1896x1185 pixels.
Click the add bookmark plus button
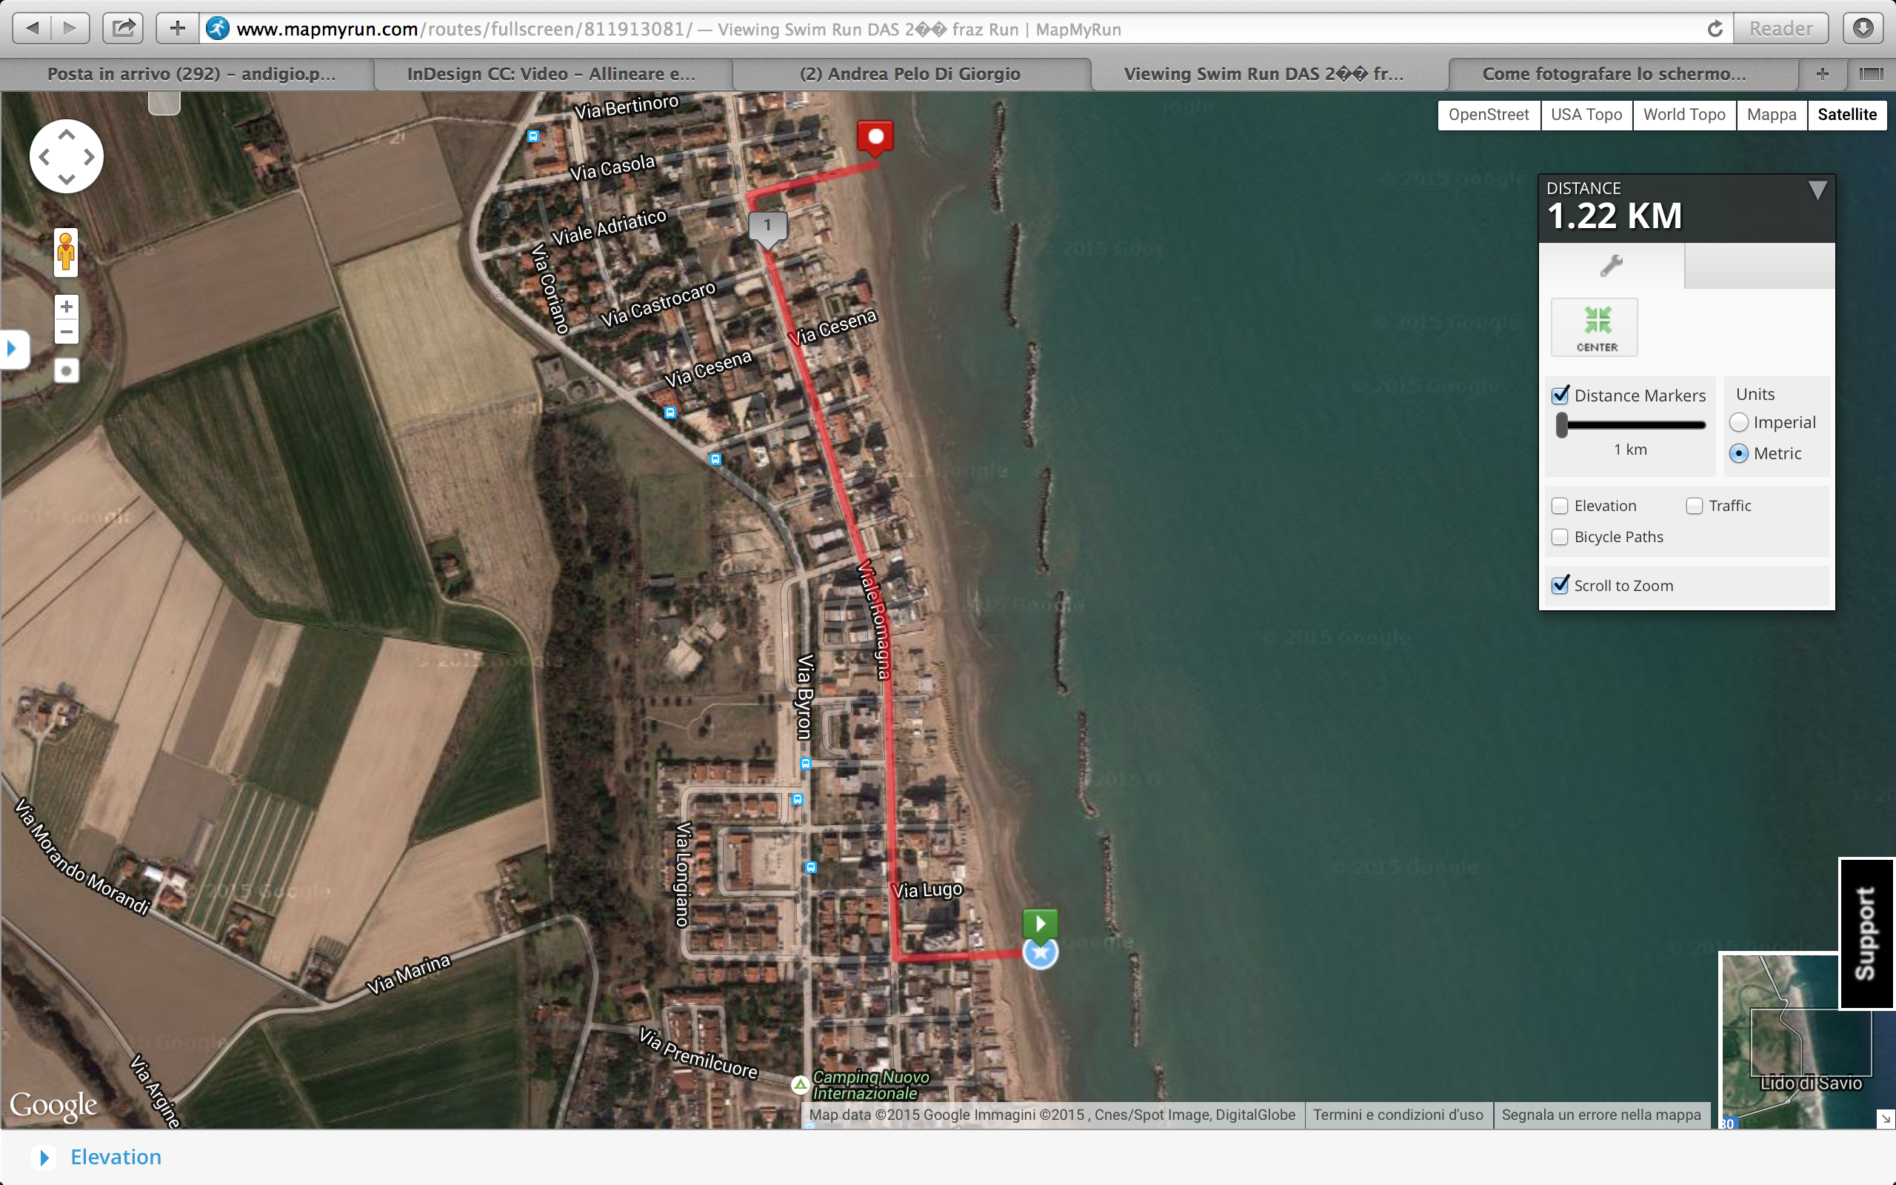[x=178, y=29]
